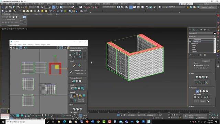This screenshot has width=220, height=124.
Task: Click the object color swatch beside the name
Action: coord(214,33)
